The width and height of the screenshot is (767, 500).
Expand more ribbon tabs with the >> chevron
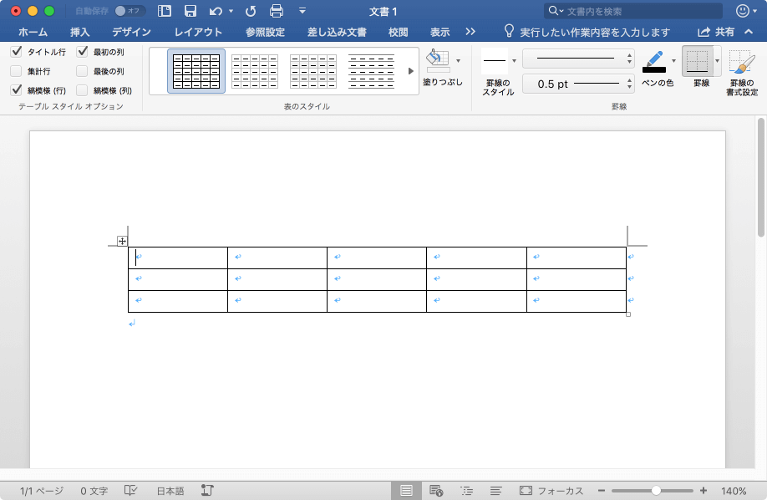tap(470, 31)
